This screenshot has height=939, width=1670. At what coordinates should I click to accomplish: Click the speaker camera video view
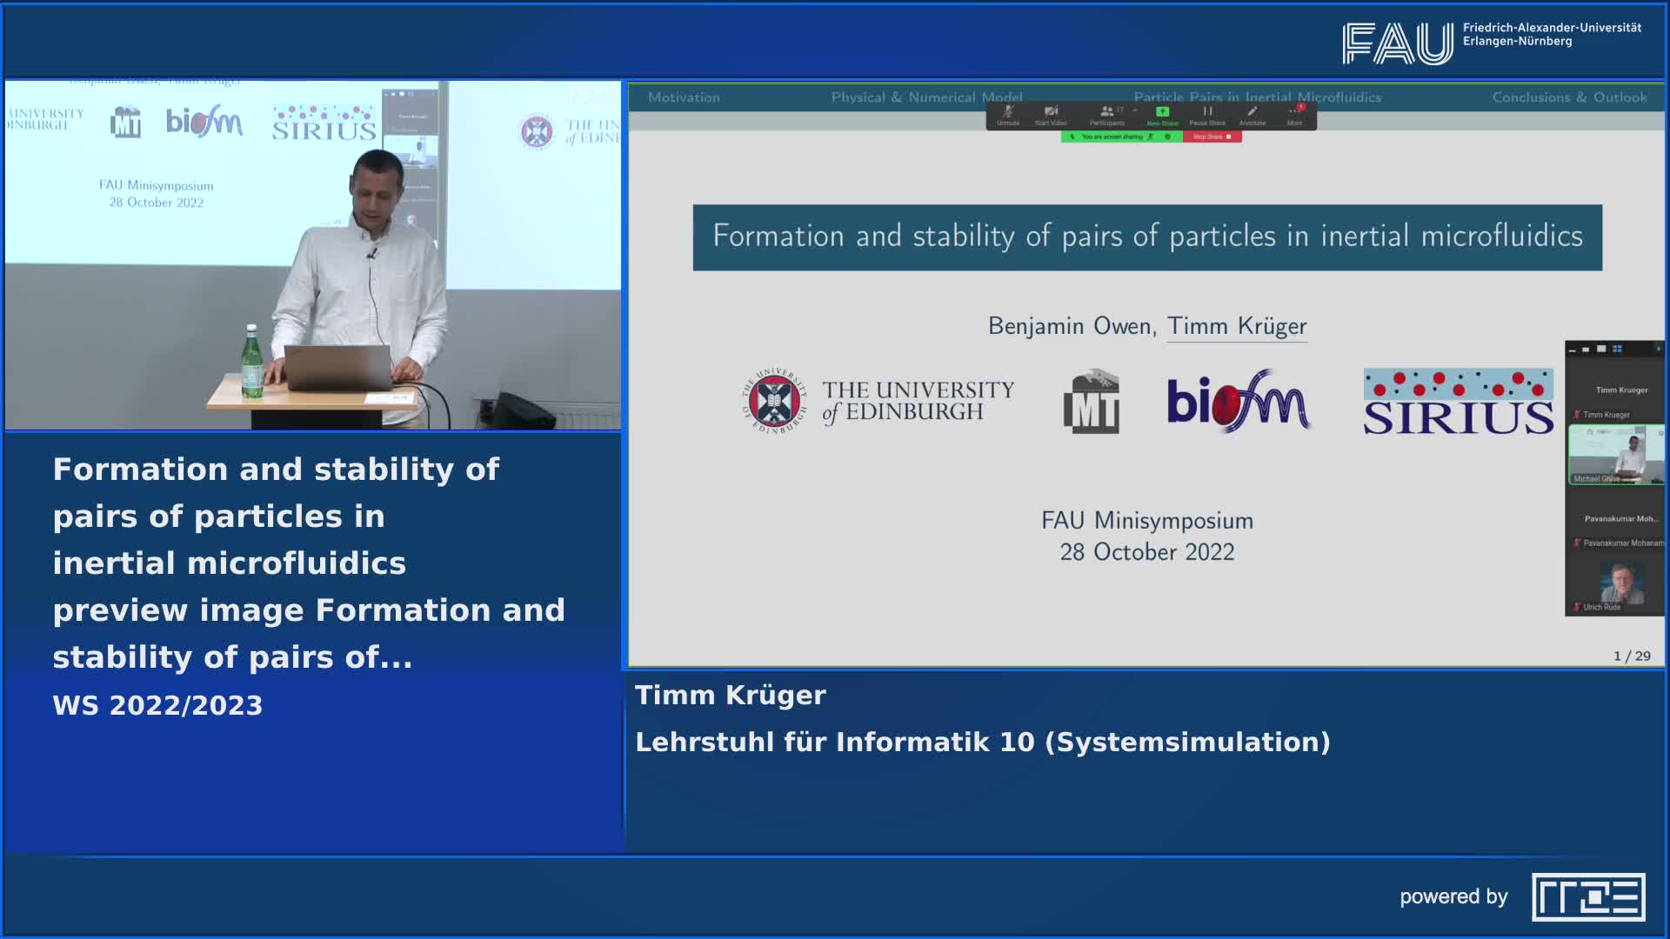coord(313,255)
